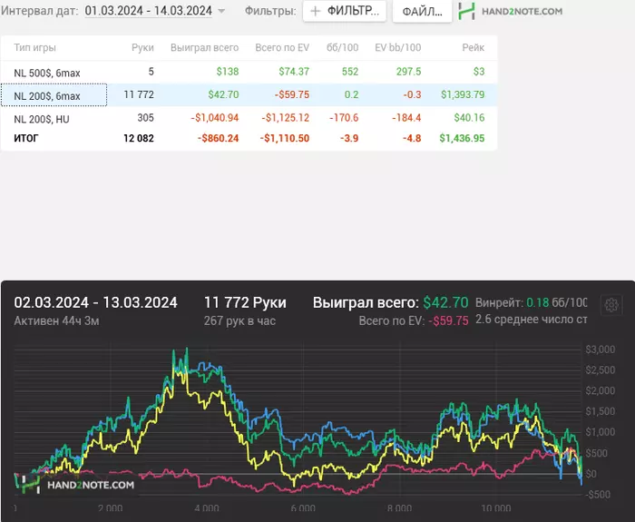
Task: Click the -$500 axis label on chart
Action: pyautogui.click(x=598, y=495)
